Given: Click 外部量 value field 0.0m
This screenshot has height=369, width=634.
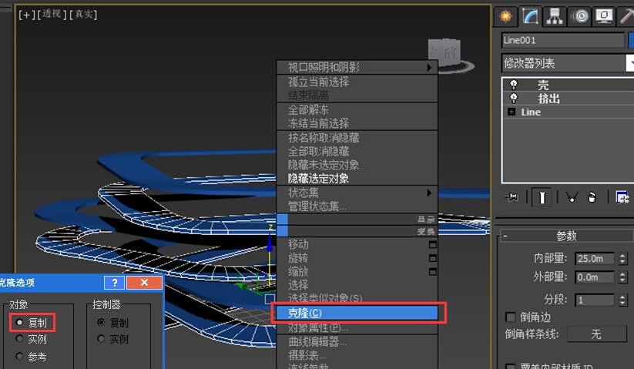Looking at the screenshot, I should coord(595,277).
